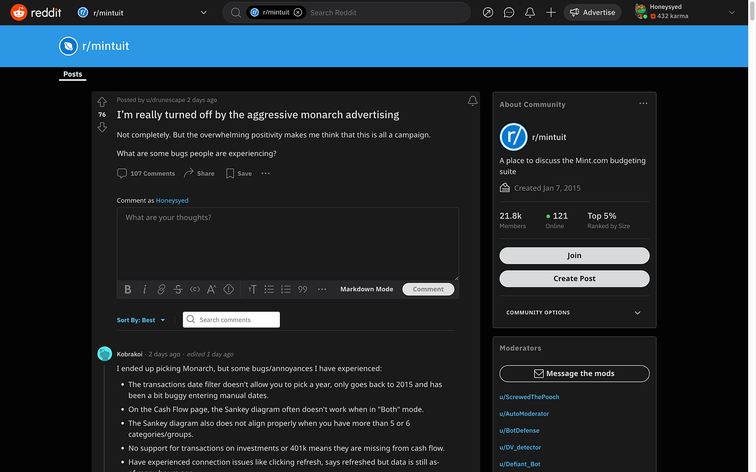The height and width of the screenshot is (472, 756).
Task: Open more formatting options ellipsis in editor
Action: 322,289
